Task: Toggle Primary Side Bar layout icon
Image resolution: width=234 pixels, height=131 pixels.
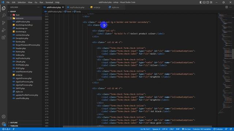Action: point(201,2)
